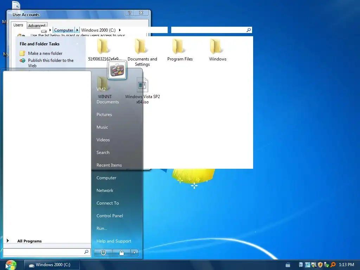Choose Run... in the Start menu
360x270 pixels.
click(102, 228)
